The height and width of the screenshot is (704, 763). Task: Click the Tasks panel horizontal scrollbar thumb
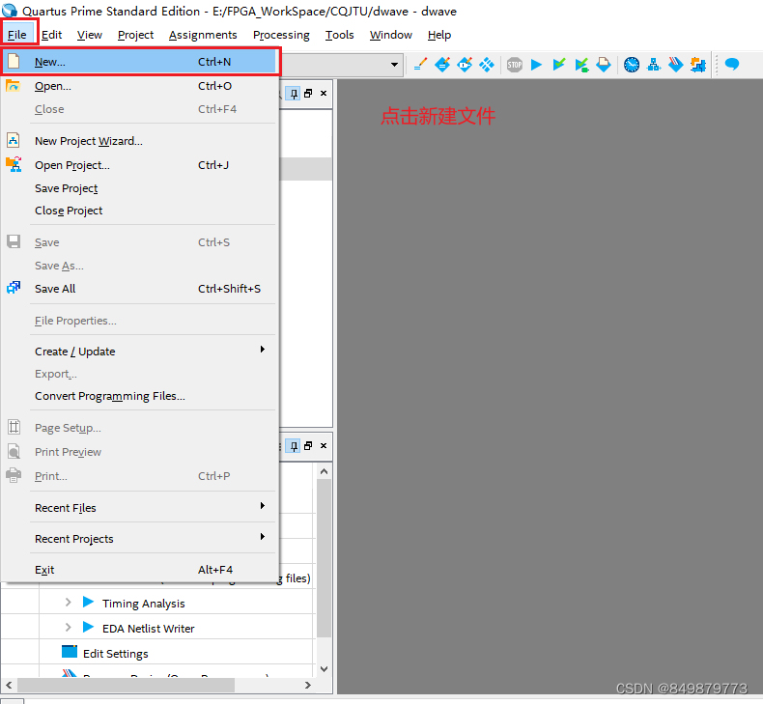[x=126, y=685]
